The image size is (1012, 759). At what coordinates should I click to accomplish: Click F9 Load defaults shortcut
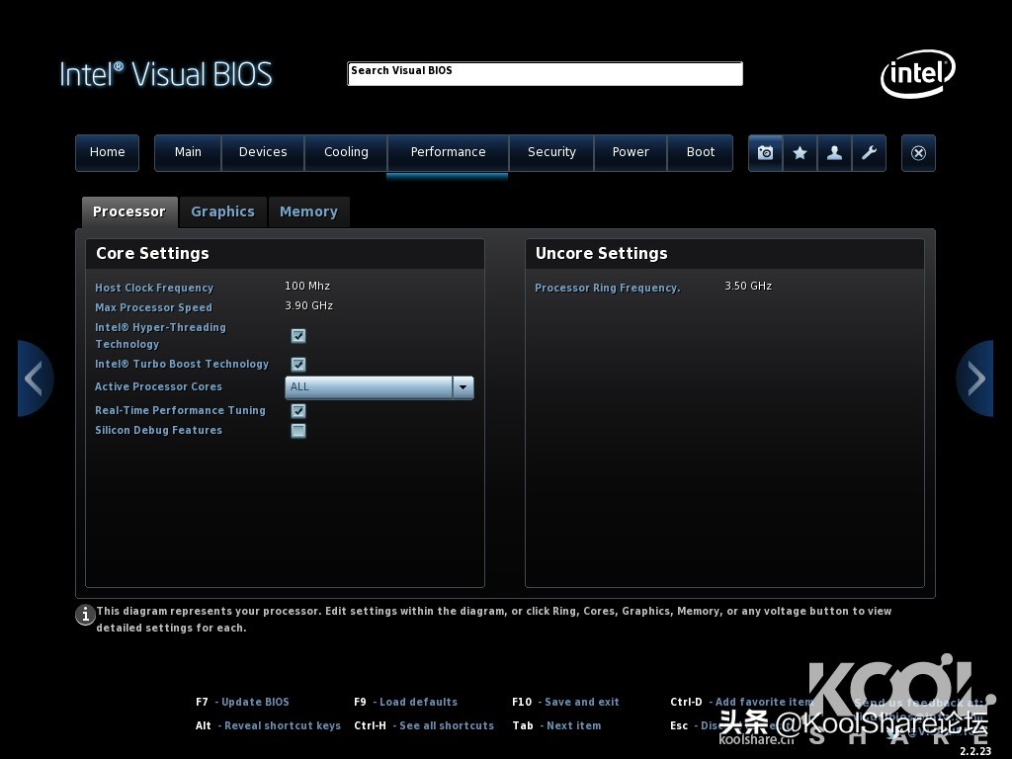pyautogui.click(x=405, y=702)
